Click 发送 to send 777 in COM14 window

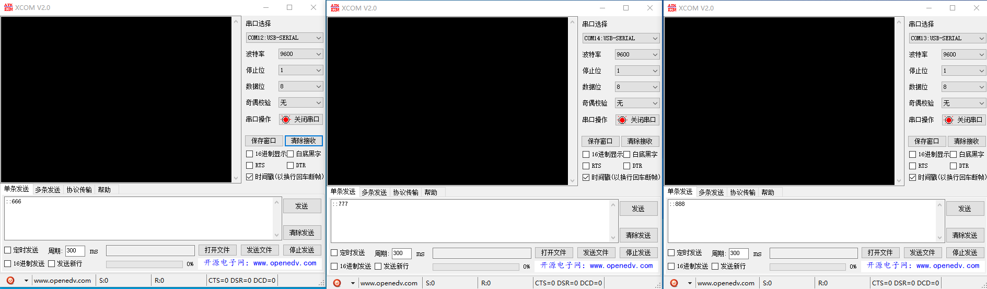pyautogui.click(x=638, y=209)
